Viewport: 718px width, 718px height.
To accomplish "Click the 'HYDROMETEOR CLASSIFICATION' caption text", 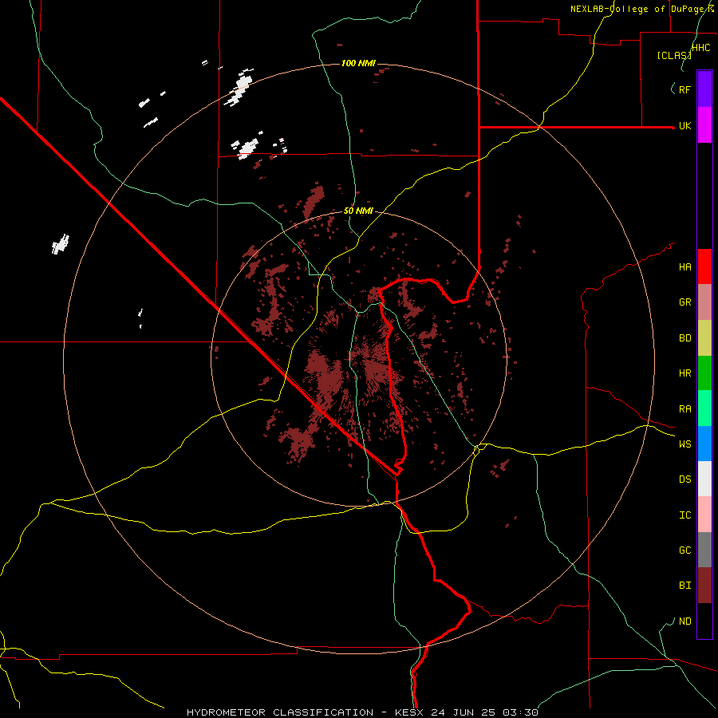I will [x=280, y=712].
